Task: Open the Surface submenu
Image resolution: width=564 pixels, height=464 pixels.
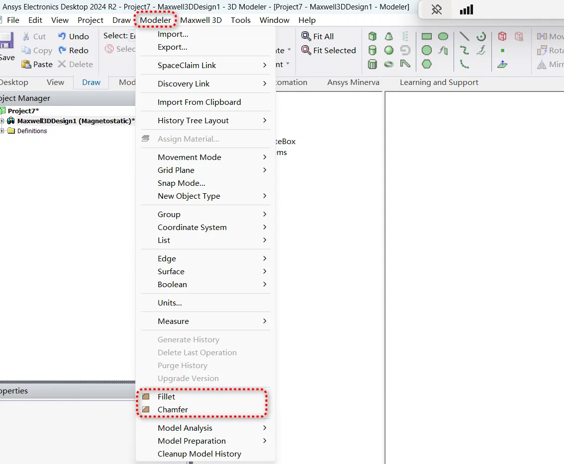Action: coord(205,271)
